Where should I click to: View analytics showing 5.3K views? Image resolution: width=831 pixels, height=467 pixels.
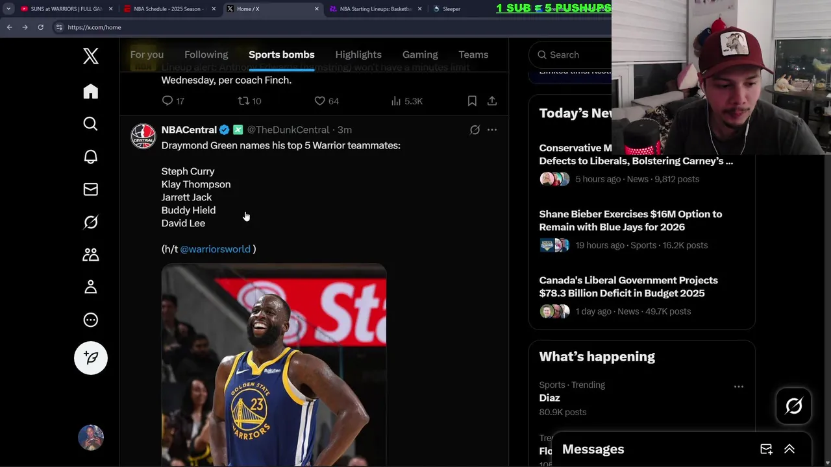tap(406, 101)
